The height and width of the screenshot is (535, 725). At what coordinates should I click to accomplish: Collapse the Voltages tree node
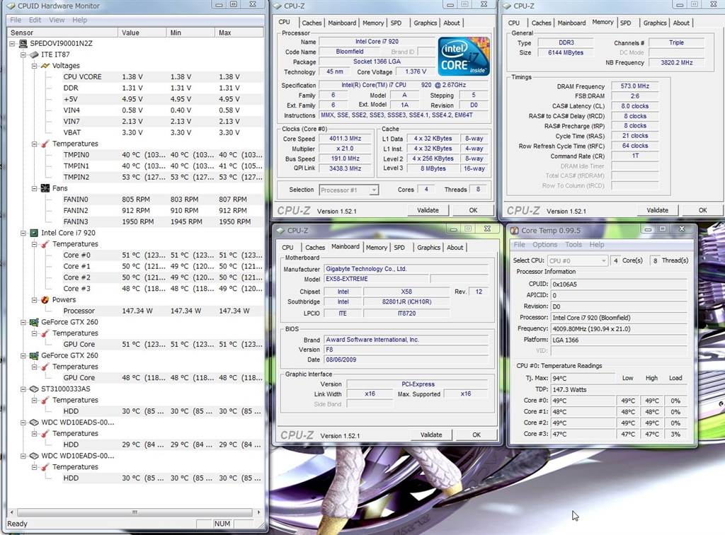click(x=35, y=66)
